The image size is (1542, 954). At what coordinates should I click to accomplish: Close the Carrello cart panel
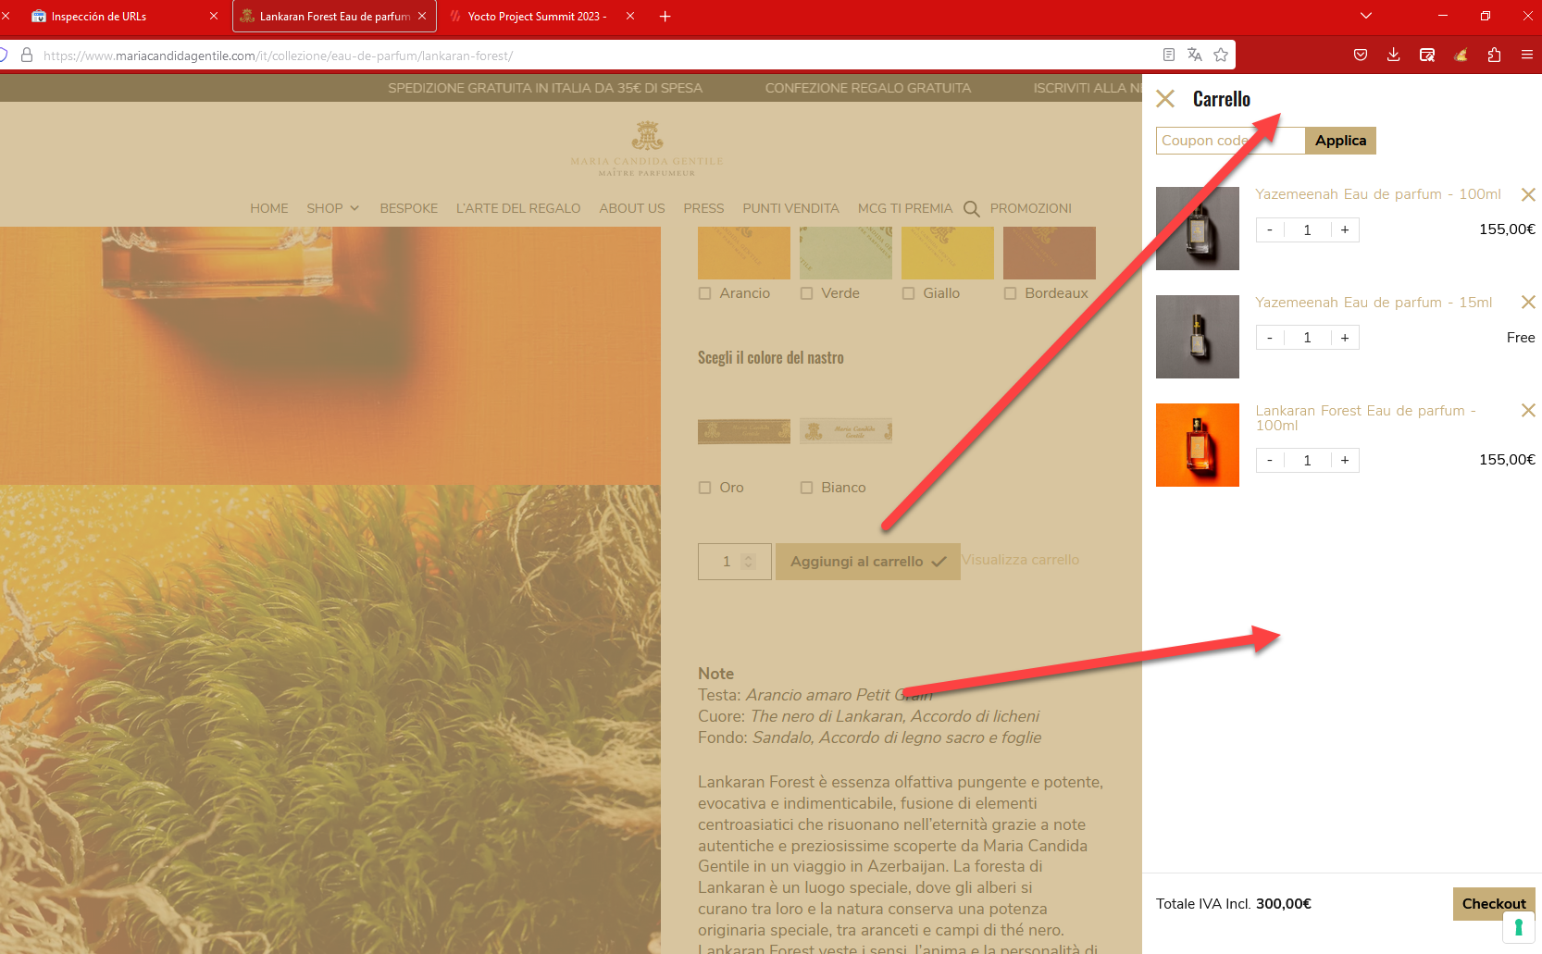click(1165, 99)
